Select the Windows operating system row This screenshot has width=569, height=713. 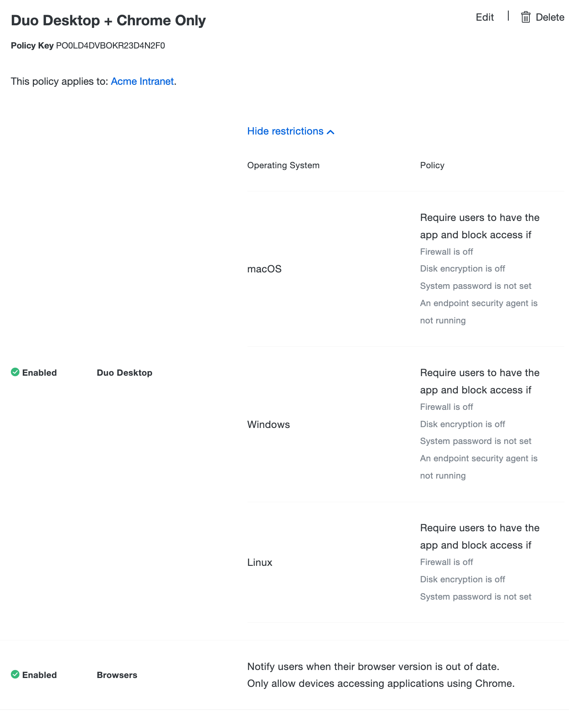coord(268,425)
